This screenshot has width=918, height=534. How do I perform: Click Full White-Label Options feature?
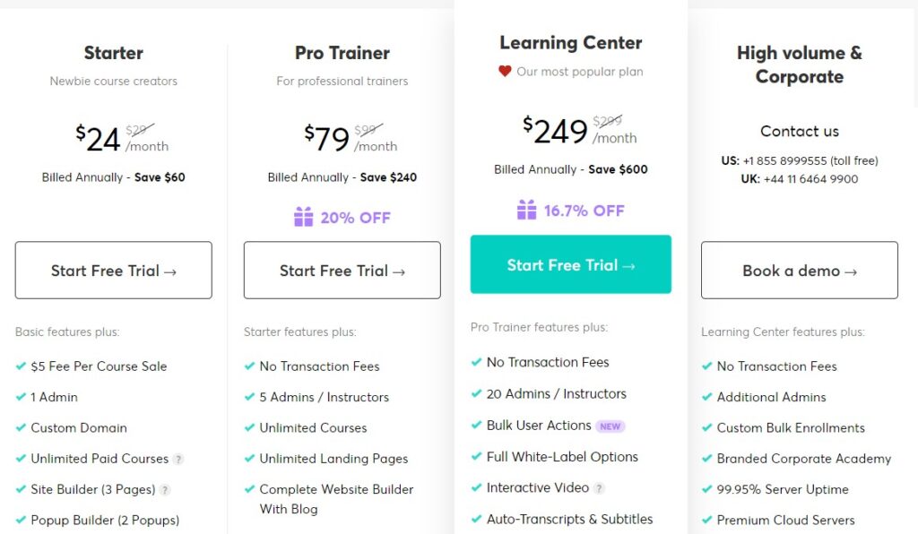pyautogui.click(x=562, y=457)
